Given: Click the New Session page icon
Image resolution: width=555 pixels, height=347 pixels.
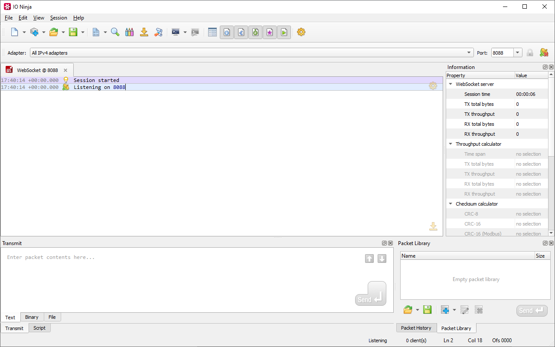Looking at the screenshot, I should pos(14,32).
